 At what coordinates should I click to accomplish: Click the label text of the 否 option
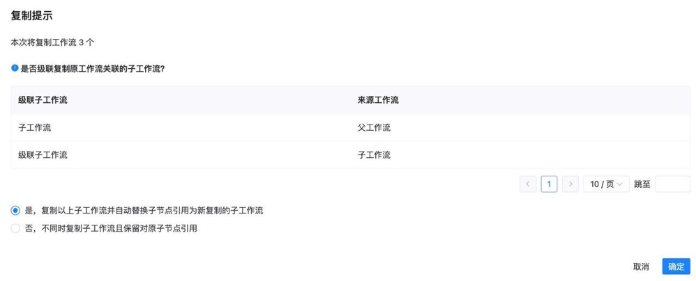pos(111,228)
